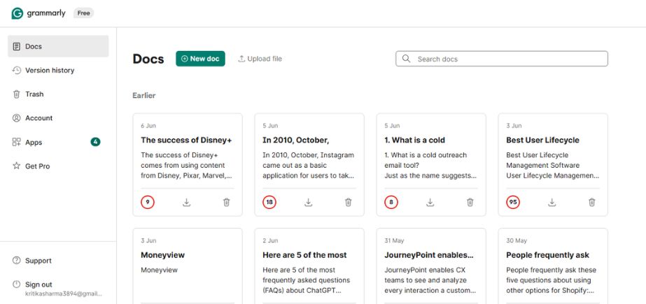Click Upload file button
The height and width of the screenshot is (304, 646).
pyautogui.click(x=260, y=59)
